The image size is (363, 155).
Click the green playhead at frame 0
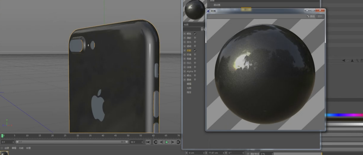3,136
